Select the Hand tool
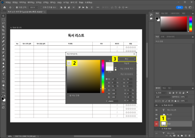Image resolution: width=195 pixels, height=138 pixels. click(3, 85)
